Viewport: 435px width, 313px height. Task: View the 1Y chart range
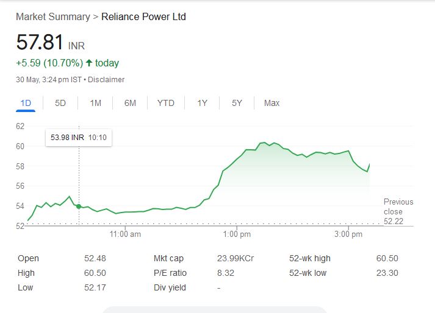coord(203,103)
